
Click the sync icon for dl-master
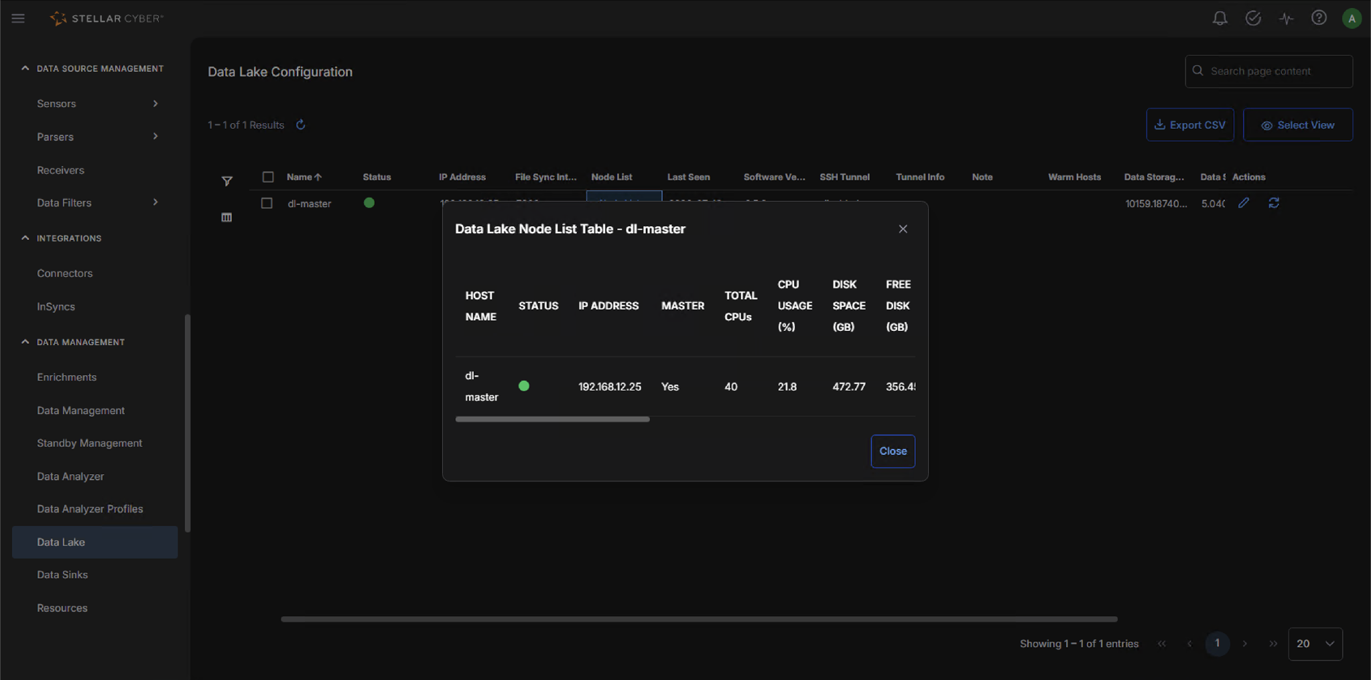[1274, 203]
